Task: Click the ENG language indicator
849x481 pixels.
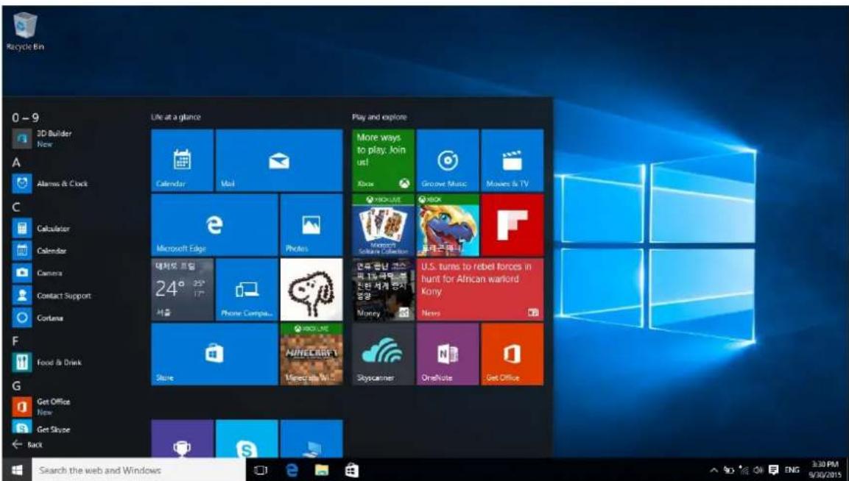Action: click(x=792, y=470)
